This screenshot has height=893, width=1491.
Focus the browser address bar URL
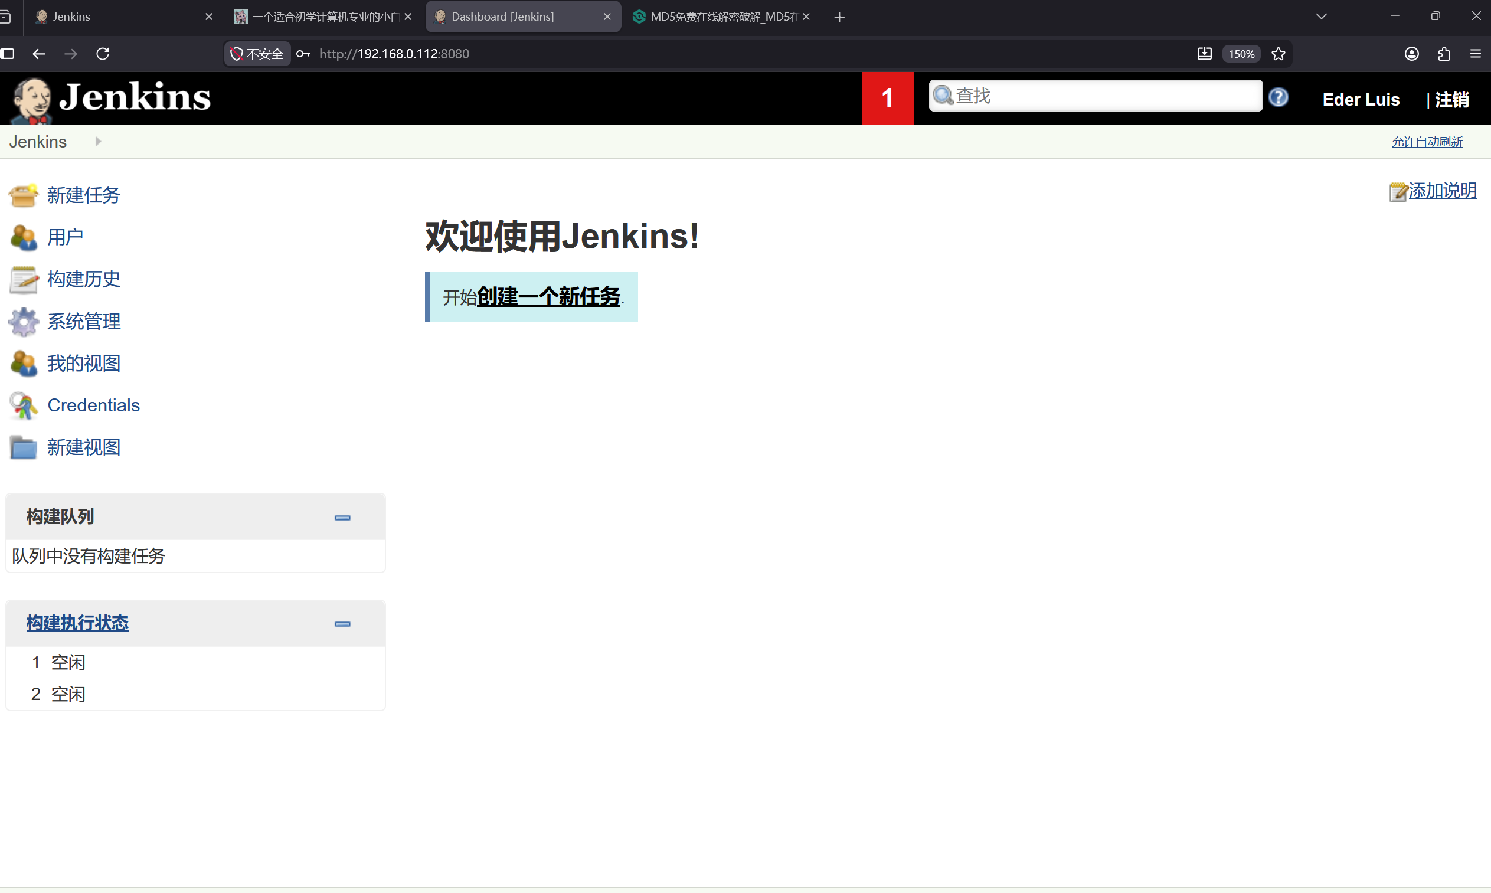(394, 54)
